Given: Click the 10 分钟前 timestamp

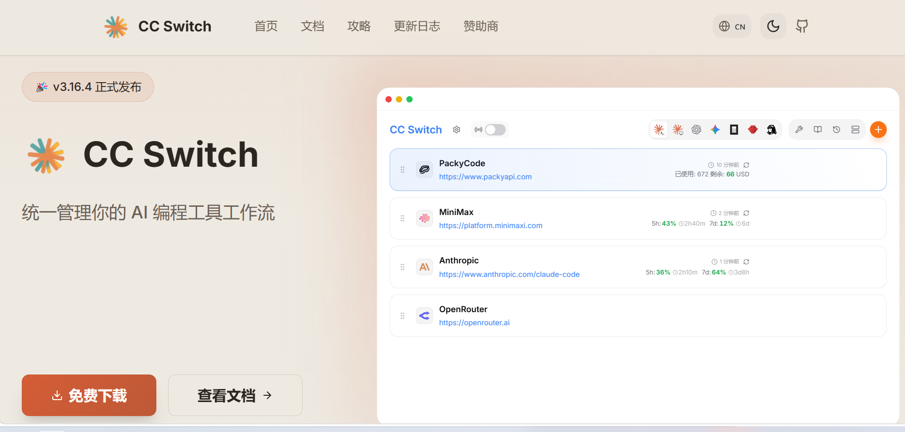Looking at the screenshot, I should tap(727, 165).
